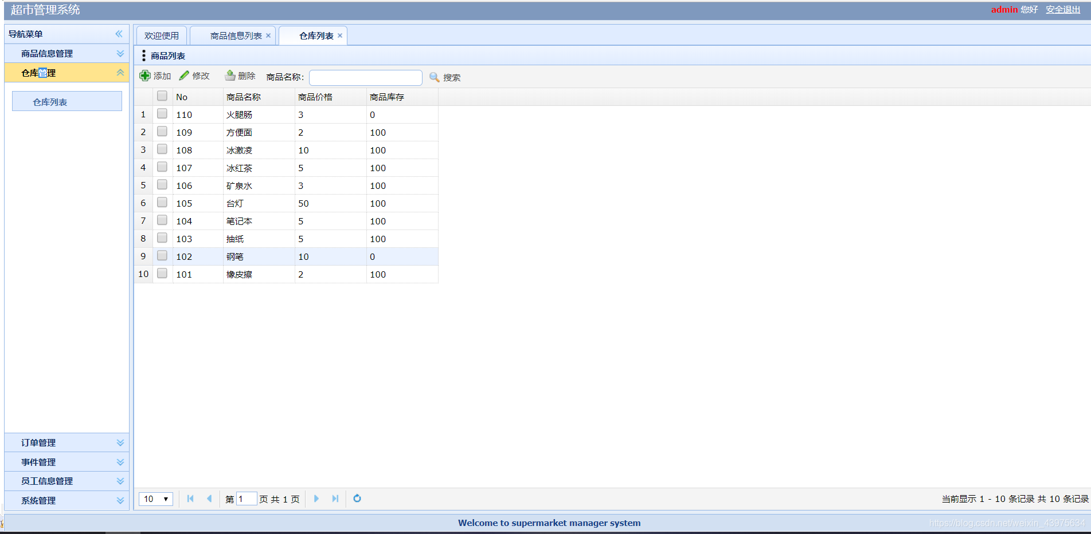Image resolution: width=1091 pixels, height=534 pixels.
Task: Click the 橡皮擦 name cell
Action: (x=259, y=274)
